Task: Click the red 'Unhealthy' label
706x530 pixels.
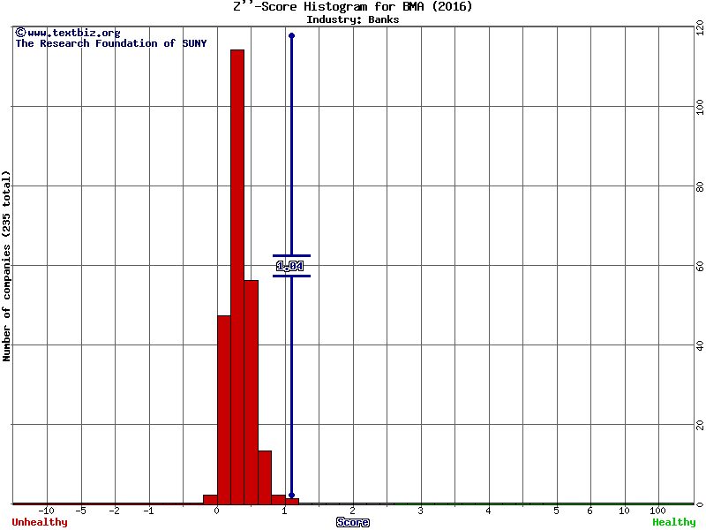Action: [40, 522]
